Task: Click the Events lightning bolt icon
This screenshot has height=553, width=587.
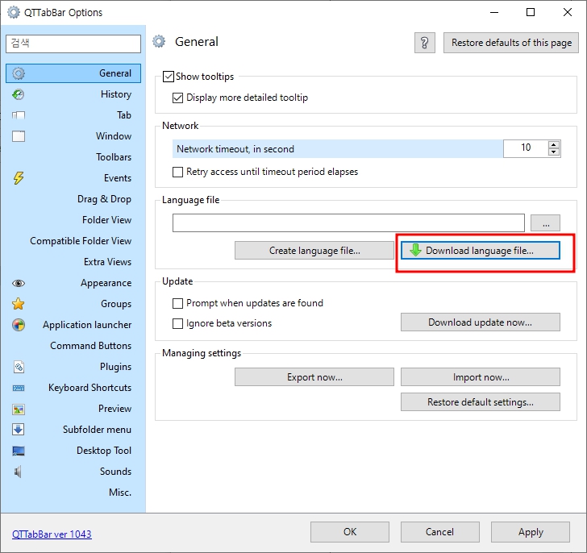Action: tap(19, 178)
